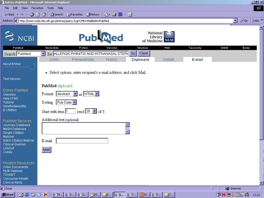The width and height of the screenshot is (264, 198).
Task: Switch to the Preview/Index tab
Action: [x=83, y=60]
